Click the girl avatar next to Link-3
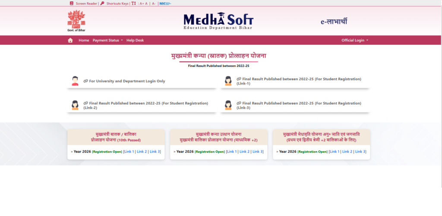Viewport: 442px width, 216px height. tap(228, 105)
